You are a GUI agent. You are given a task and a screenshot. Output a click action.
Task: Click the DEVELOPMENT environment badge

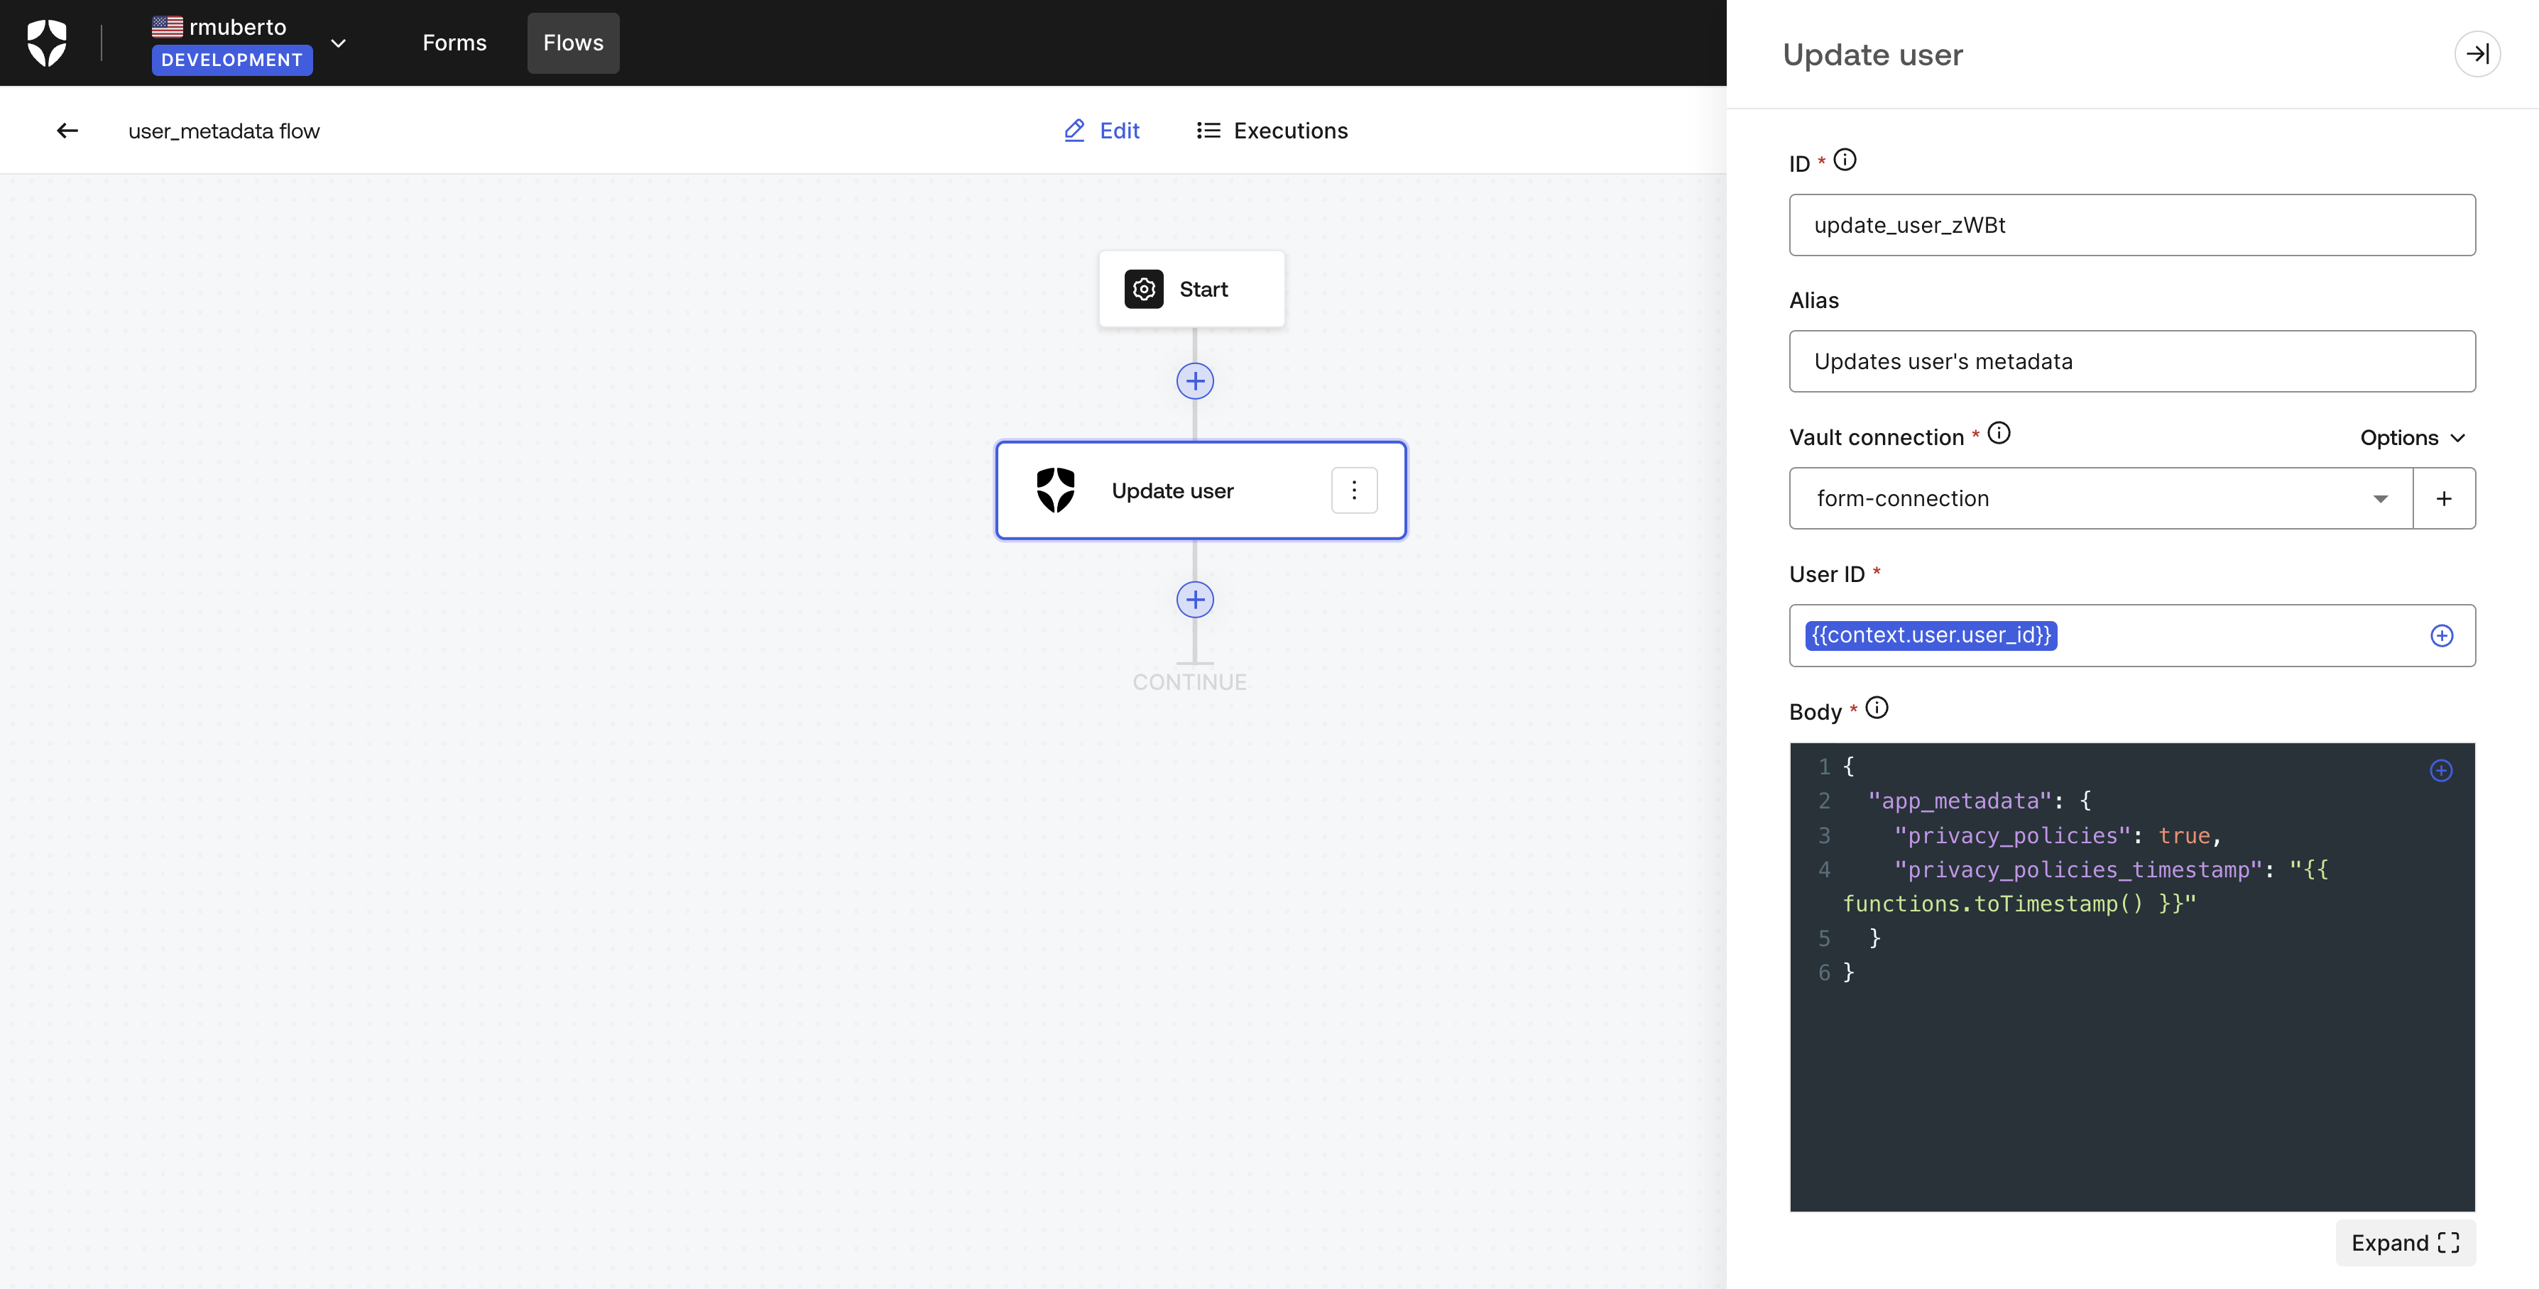pyautogui.click(x=231, y=60)
